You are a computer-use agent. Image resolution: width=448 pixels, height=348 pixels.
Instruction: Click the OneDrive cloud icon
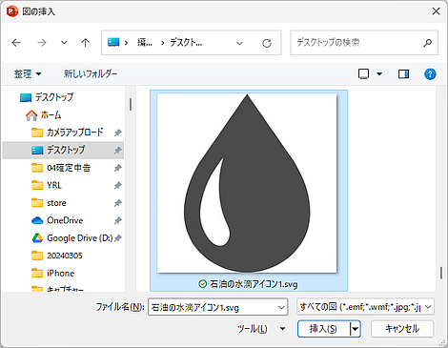[37, 220]
